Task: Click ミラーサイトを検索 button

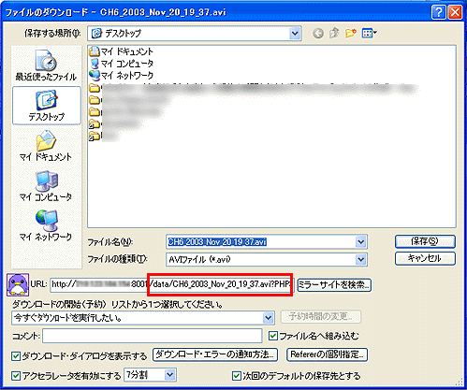Action: [x=334, y=284]
